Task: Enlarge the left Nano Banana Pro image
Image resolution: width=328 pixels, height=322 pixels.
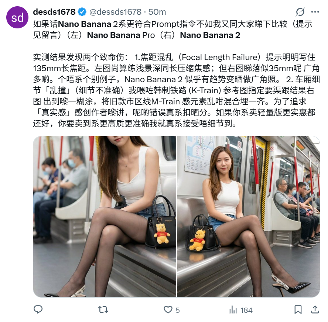Action: [x=105, y=217]
